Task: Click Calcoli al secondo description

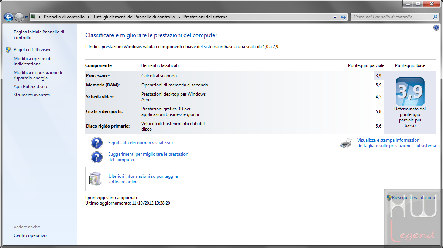Action: 159,76
